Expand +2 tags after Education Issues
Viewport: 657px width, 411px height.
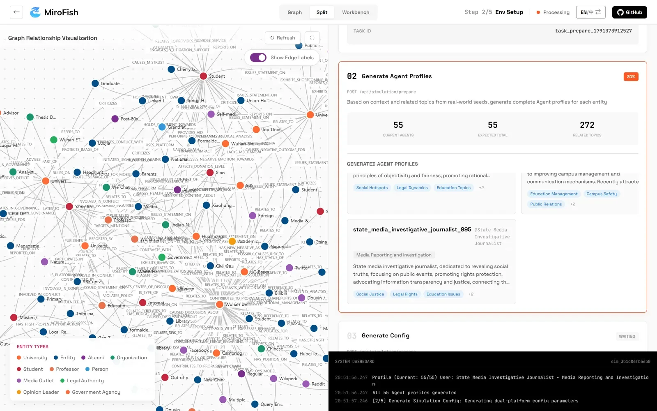[x=471, y=294]
